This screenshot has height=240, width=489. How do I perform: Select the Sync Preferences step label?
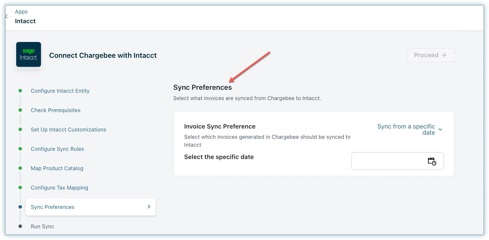52,207
